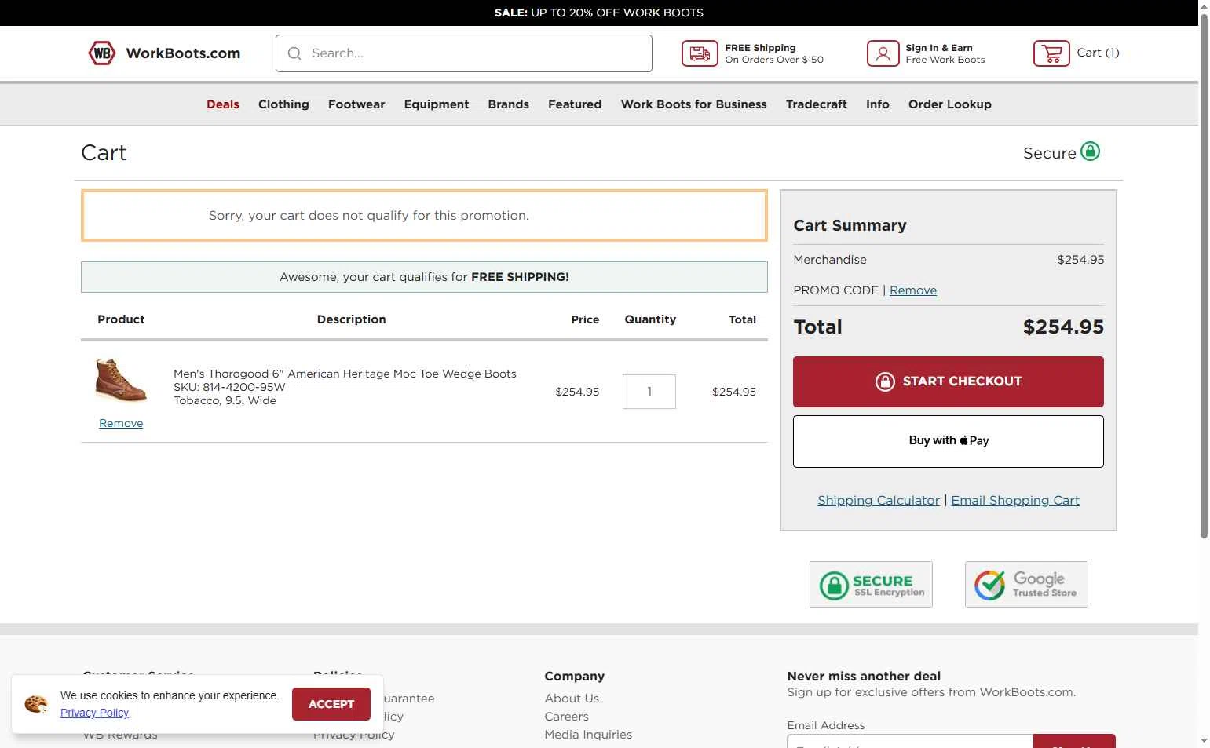The image size is (1210, 748).
Task: Open the Thorogood Moc Toe Wedge Boots title
Action: (x=345, y=374)
